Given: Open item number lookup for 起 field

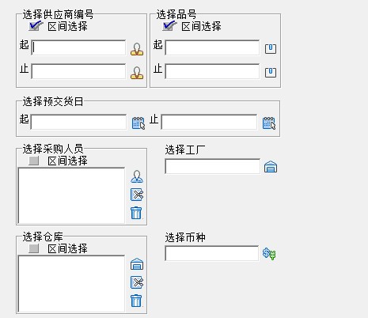Looking at the screenshot, I should pyautogui.click(x=271, y=49).
